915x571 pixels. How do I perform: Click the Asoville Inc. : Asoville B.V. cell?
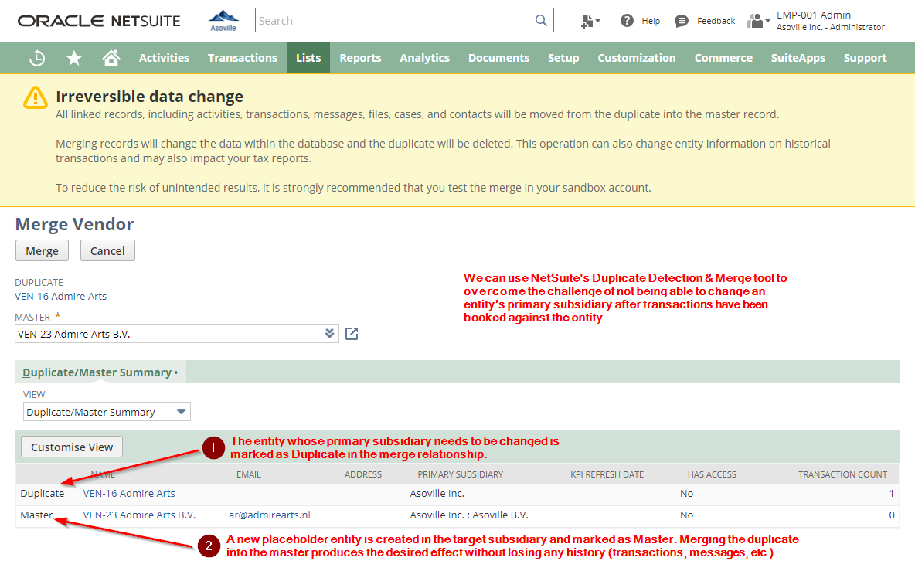click(x=468, y=515)
